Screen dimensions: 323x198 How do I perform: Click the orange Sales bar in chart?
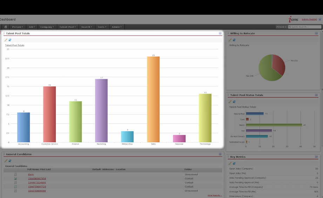(x=153, y=100)
